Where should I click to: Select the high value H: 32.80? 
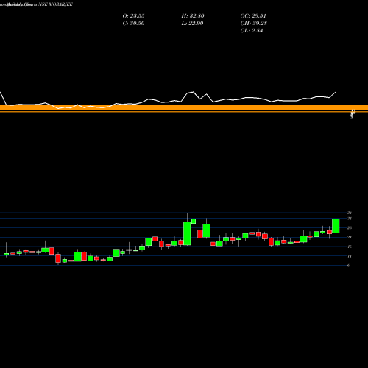[193, 16]
